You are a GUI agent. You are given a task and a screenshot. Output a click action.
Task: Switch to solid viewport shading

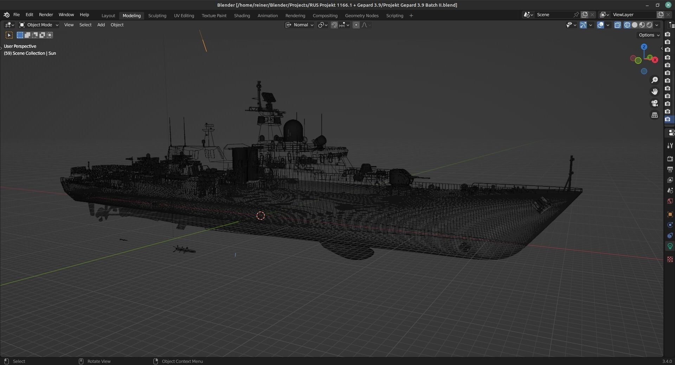[x=635, y=25]
